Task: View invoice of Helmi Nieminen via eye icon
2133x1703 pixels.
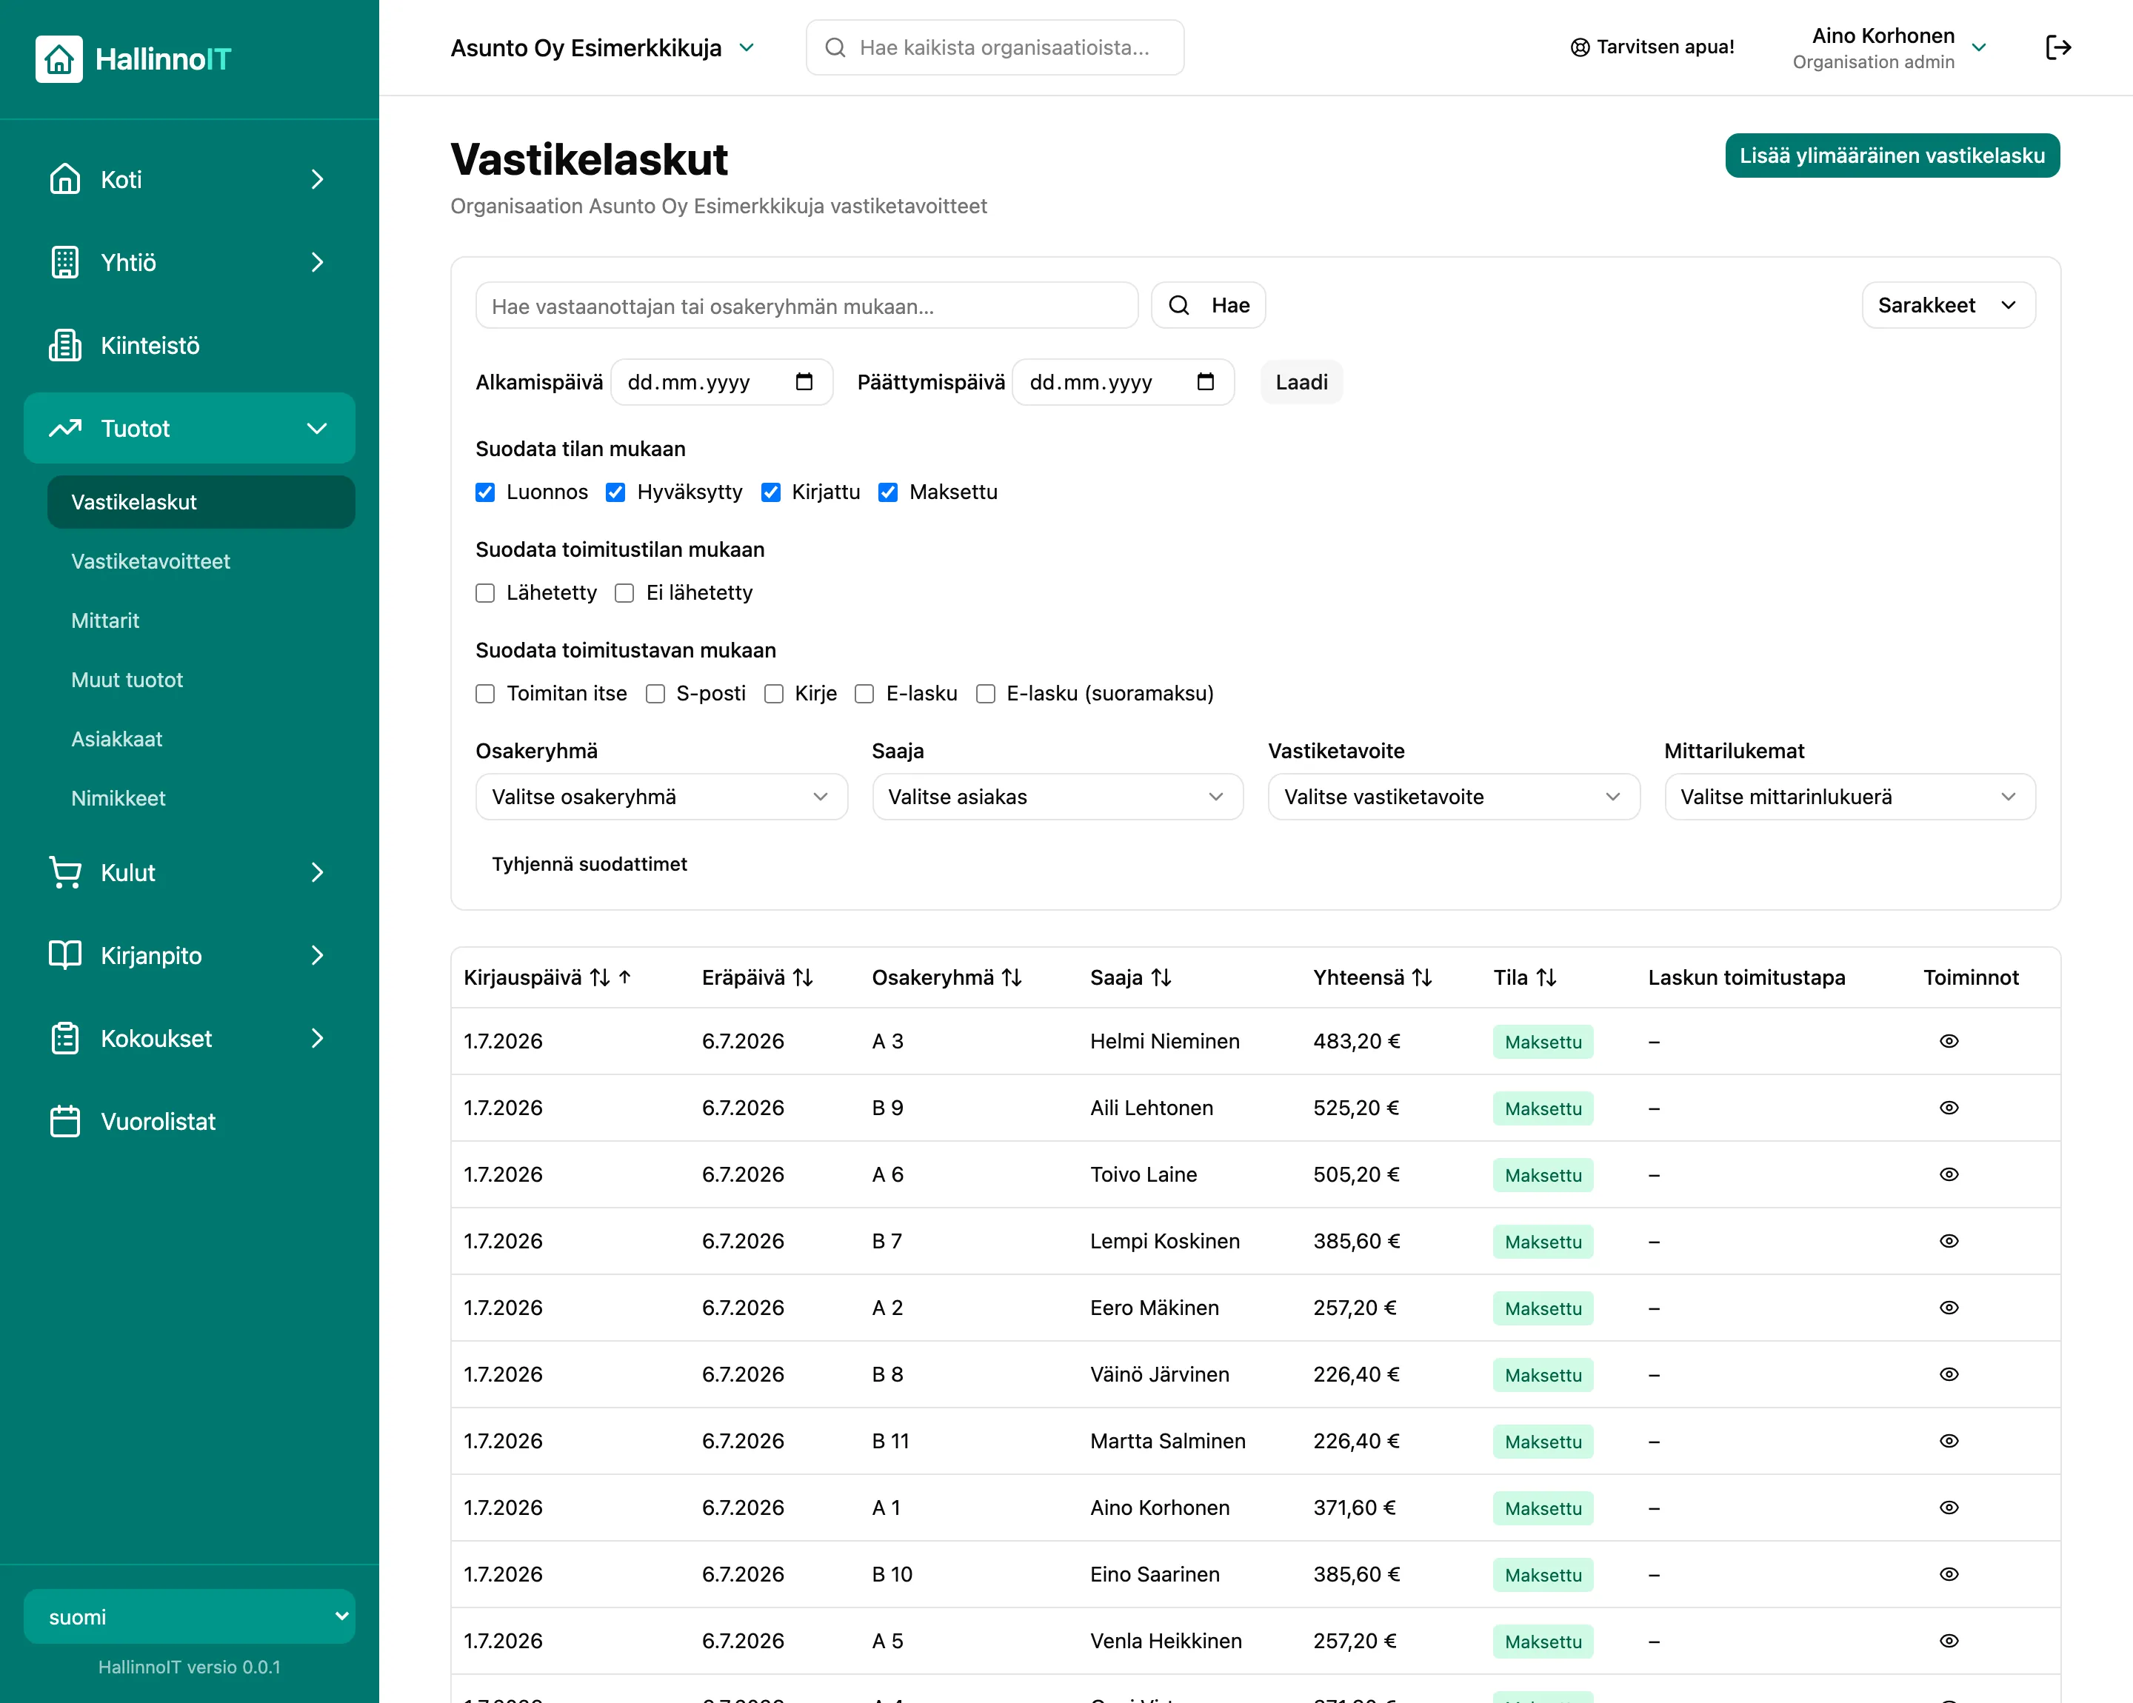Action: (1949, 1041)
